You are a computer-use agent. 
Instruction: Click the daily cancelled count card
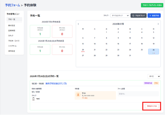tap(62, 50)
